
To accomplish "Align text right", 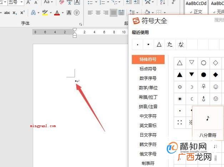I will point(106,13).
